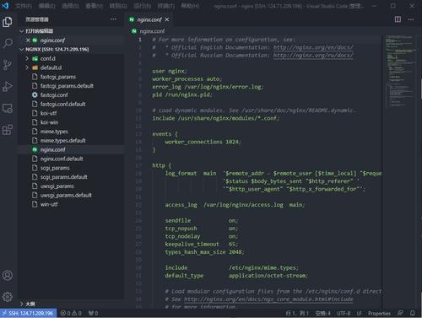This screenshot has width=422, height=318.
Task: Select the nginx.conf editor tab
Action: (149, 19)
